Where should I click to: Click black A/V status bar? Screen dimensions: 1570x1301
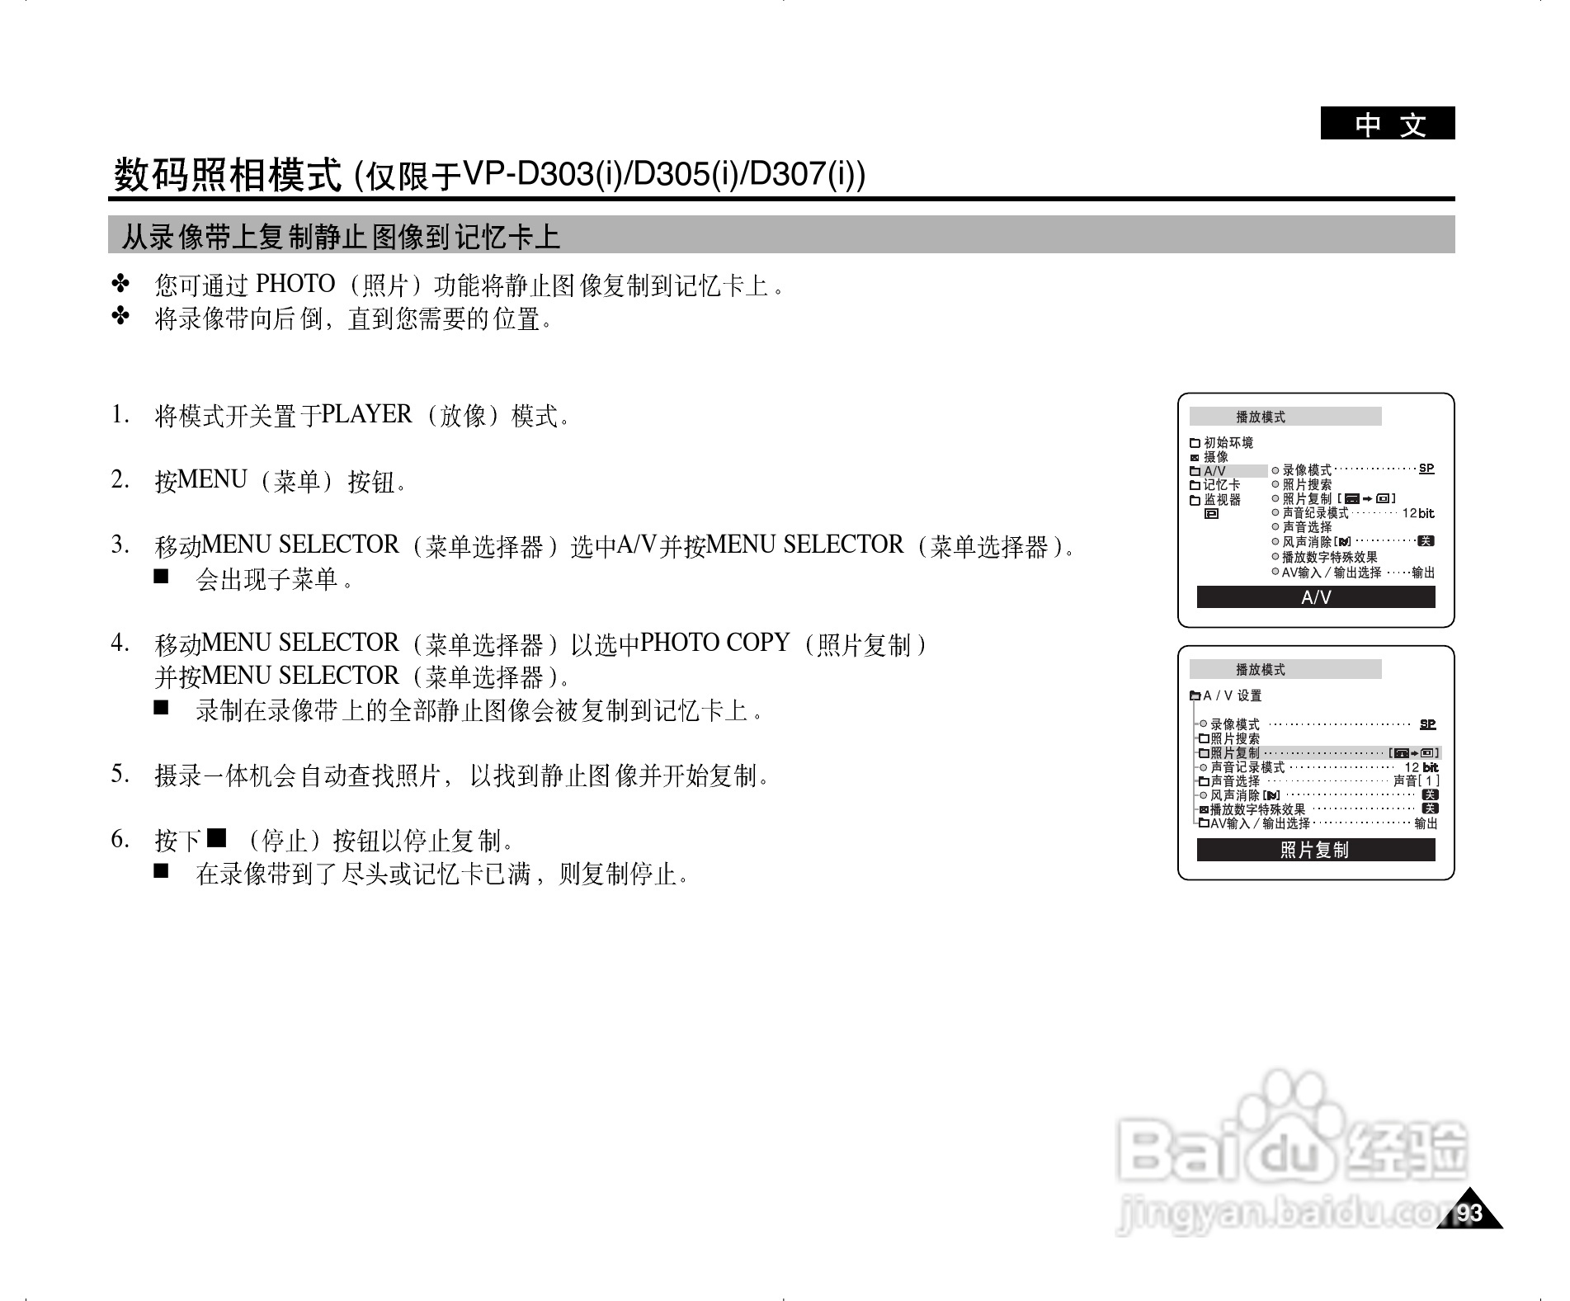(x=1316, y=596)
